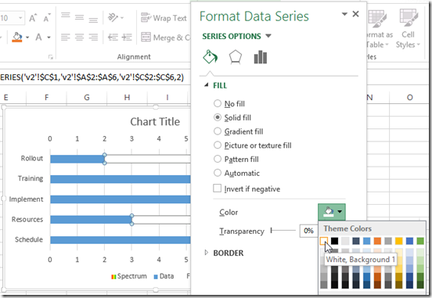Open the font size dropdown arrow
432x298 pixels.
20,18
